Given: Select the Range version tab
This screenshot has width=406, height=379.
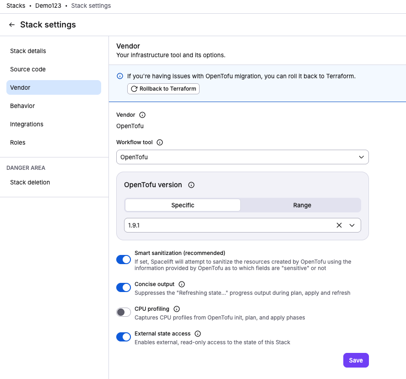Looking at the screenshot, I should 302,205.
